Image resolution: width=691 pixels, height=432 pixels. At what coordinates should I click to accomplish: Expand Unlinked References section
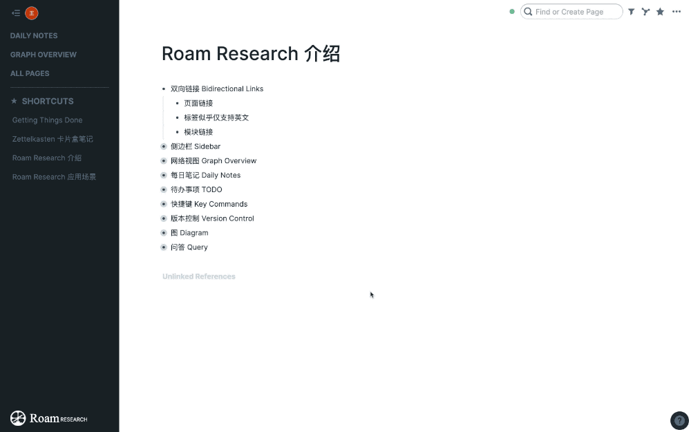[199, 276]
